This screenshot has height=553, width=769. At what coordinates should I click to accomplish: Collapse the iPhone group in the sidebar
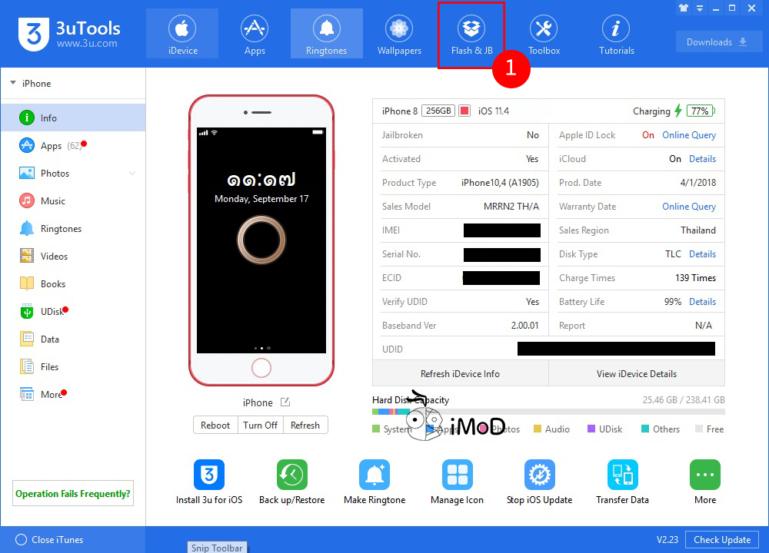[14, 83]
